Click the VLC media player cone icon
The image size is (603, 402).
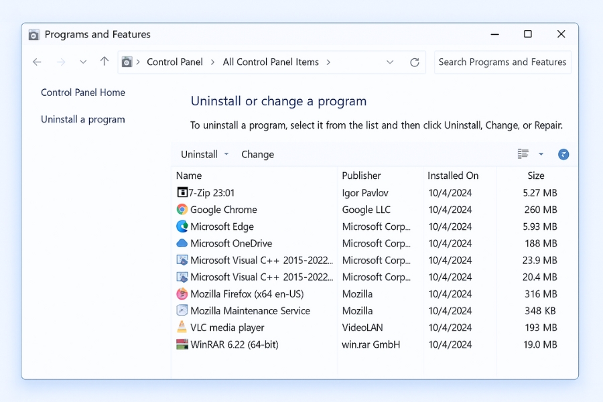click(182, 328)
